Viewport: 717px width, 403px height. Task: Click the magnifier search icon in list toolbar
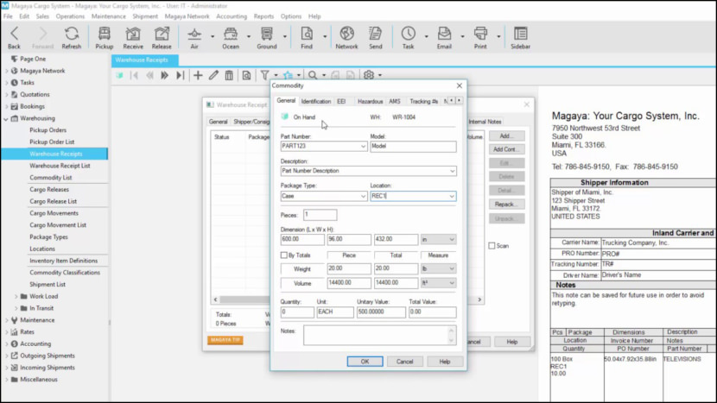click(x=313, y=75)
